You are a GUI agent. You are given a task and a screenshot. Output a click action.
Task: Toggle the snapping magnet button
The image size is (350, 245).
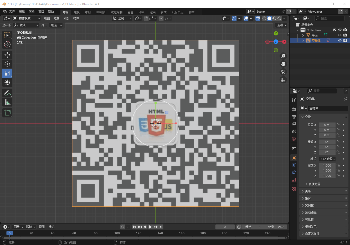tap(146, 18)
